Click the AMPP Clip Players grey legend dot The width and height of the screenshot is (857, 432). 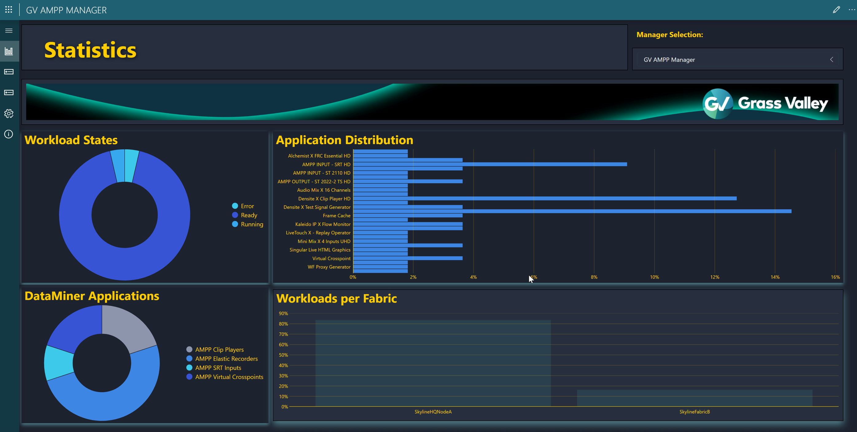click(x=189, y=349)
